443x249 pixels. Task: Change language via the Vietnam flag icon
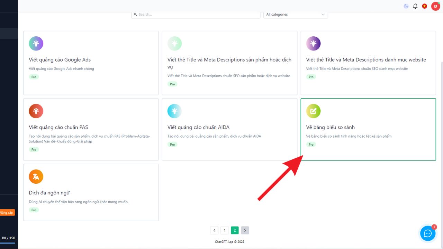(x=425, y=6)
